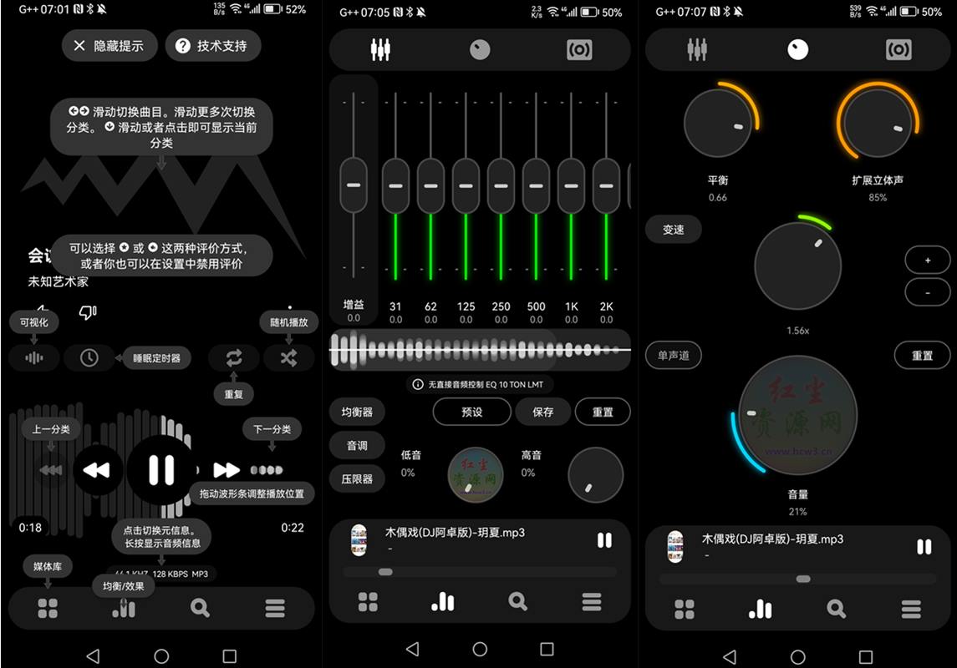Screen dimensions: 957x668
Task: Click 重置 in the right knob screen
Action: (x=922, y=356)
